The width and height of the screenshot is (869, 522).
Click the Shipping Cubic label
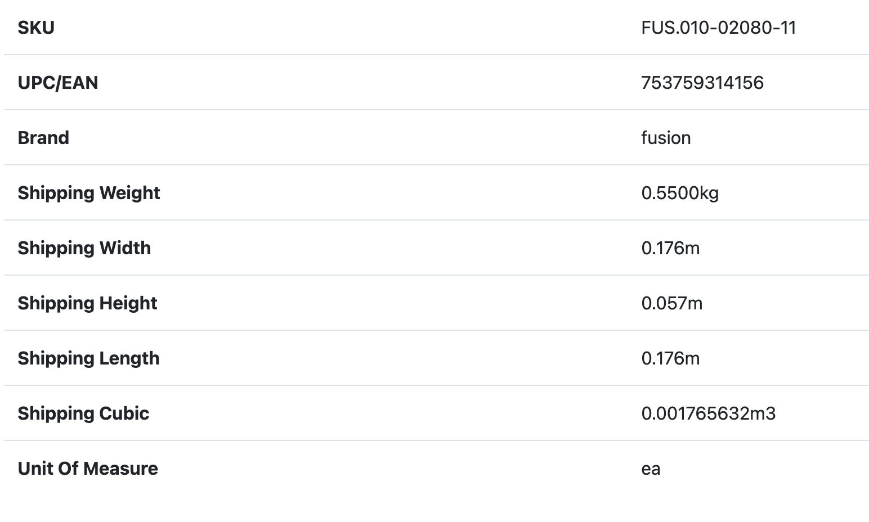83,413
